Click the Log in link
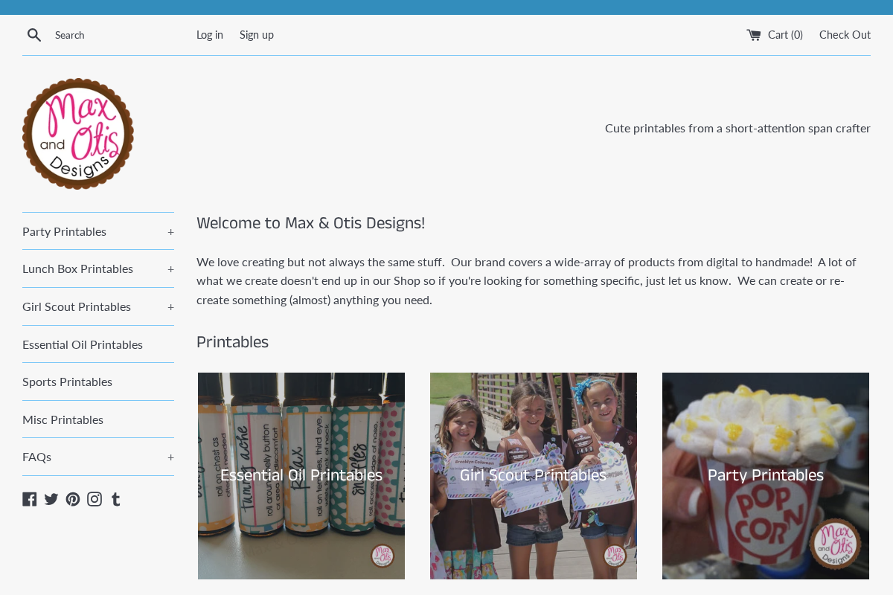This screenshot has height=595, width=893. pyautogui.click(x=209, y=34)
